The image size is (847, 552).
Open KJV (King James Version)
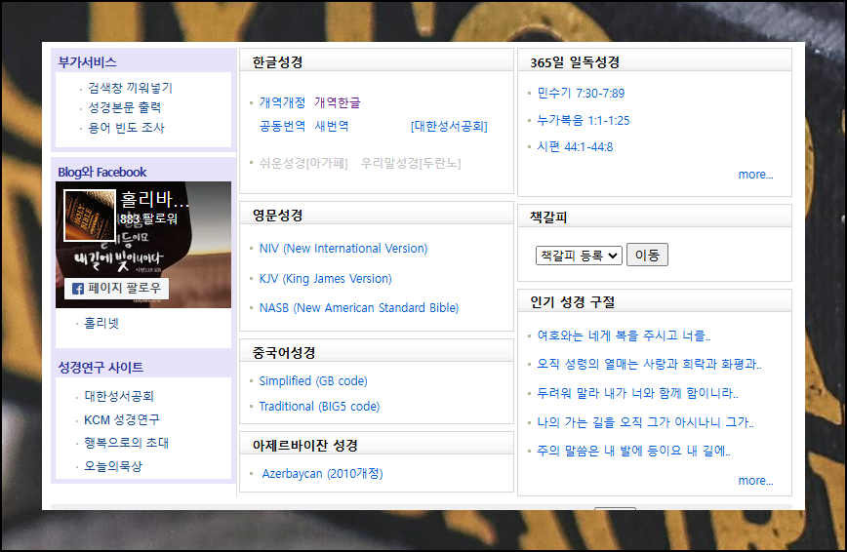(x=326, y=279)
